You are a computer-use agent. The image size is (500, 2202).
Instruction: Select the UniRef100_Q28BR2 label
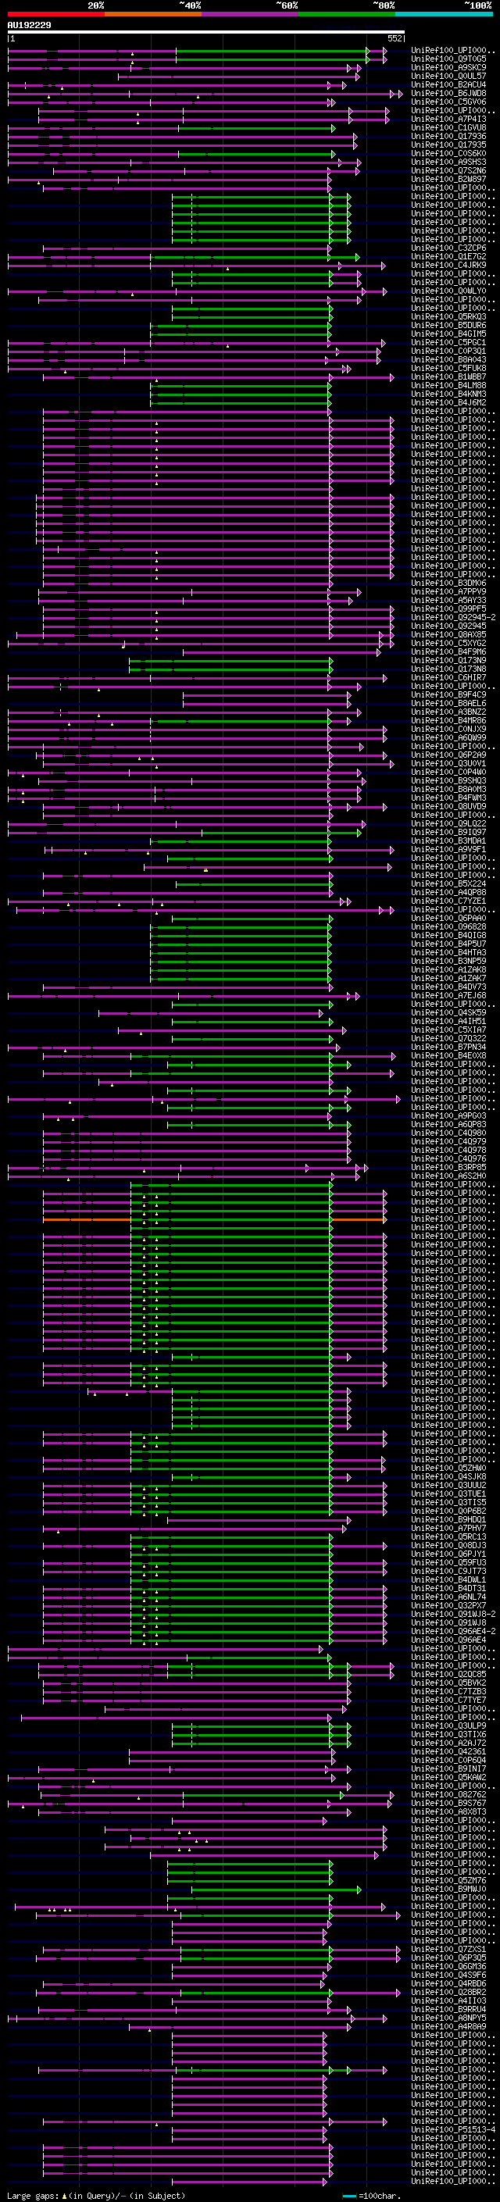tap(448, 1992)
